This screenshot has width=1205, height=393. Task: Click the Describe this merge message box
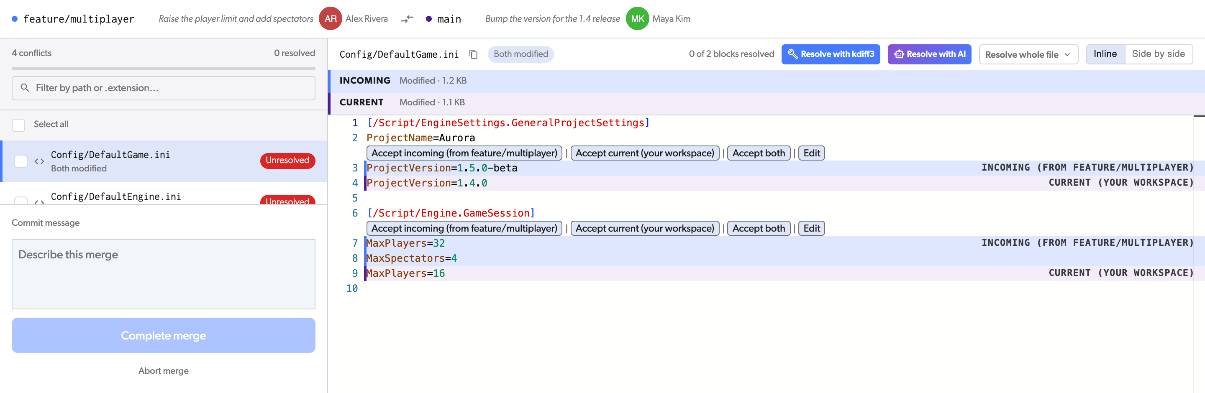click(x=163, y=274)
